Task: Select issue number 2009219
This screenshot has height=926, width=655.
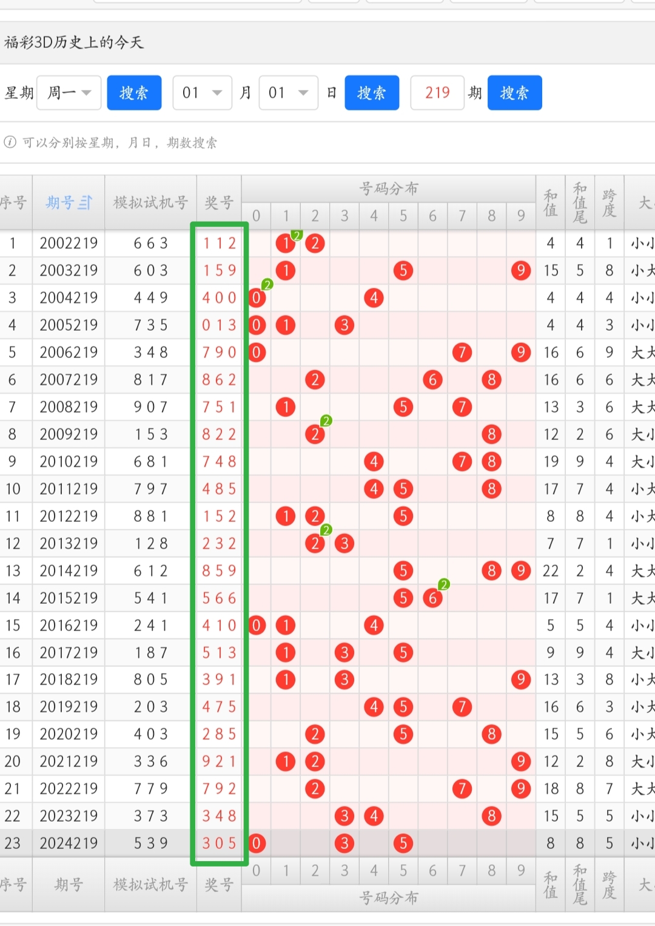Action: click(x=69, y=434)
